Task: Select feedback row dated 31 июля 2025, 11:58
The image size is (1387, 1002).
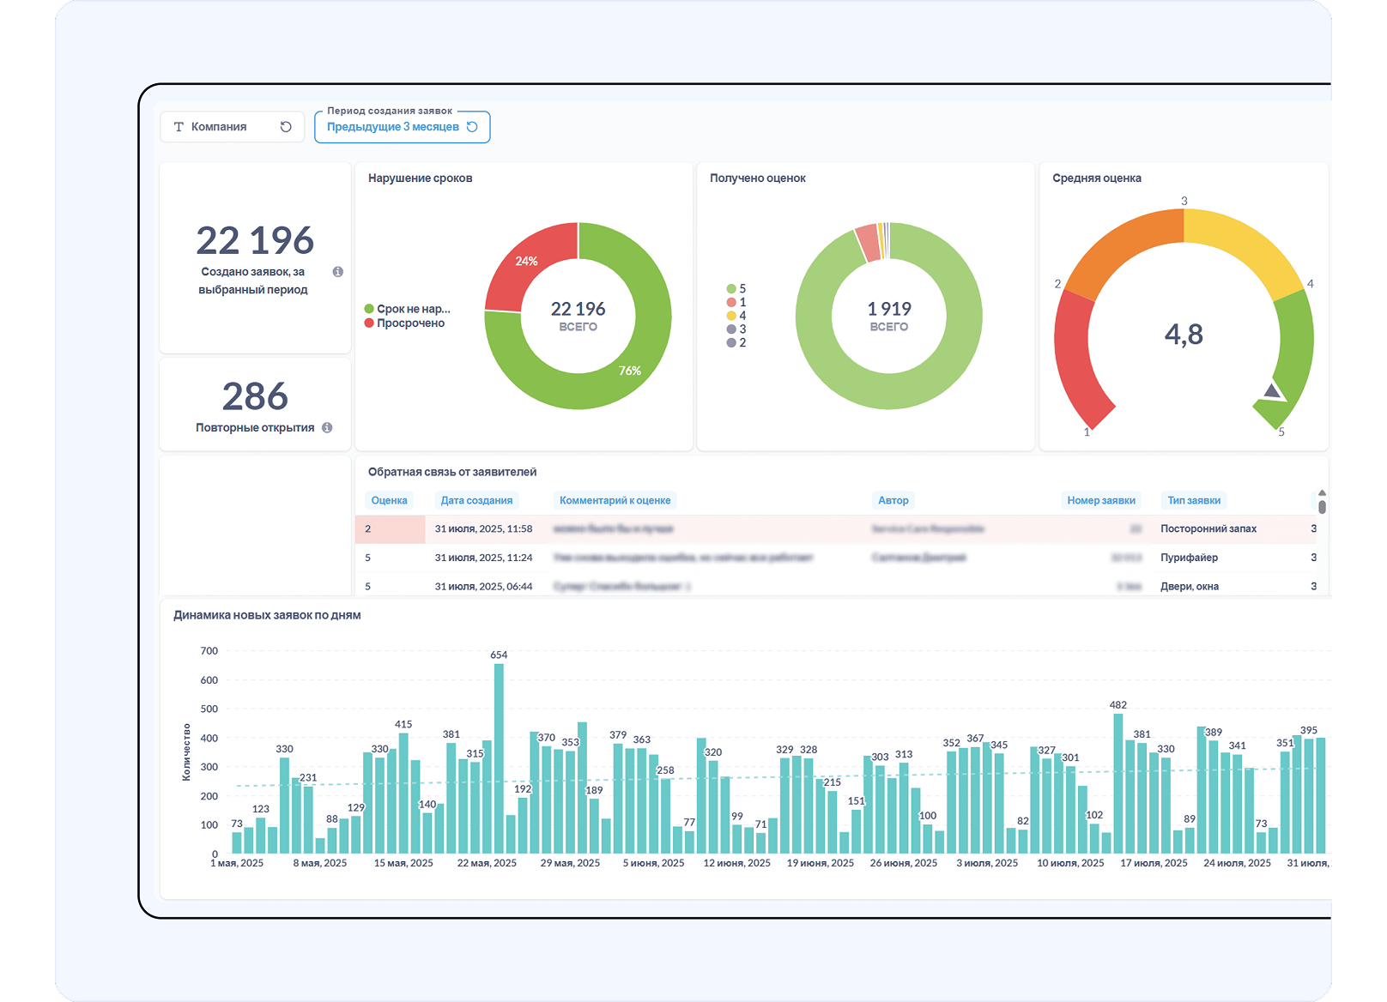Action: tap(483, 529)
